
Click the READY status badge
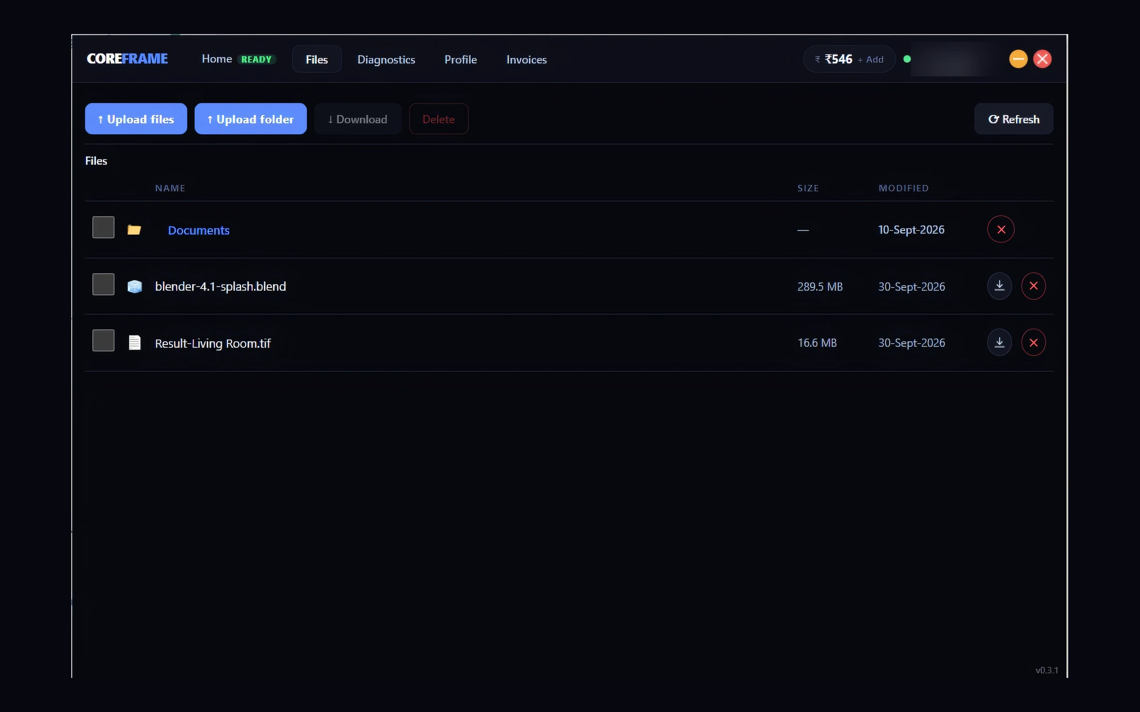click(256, 60)
